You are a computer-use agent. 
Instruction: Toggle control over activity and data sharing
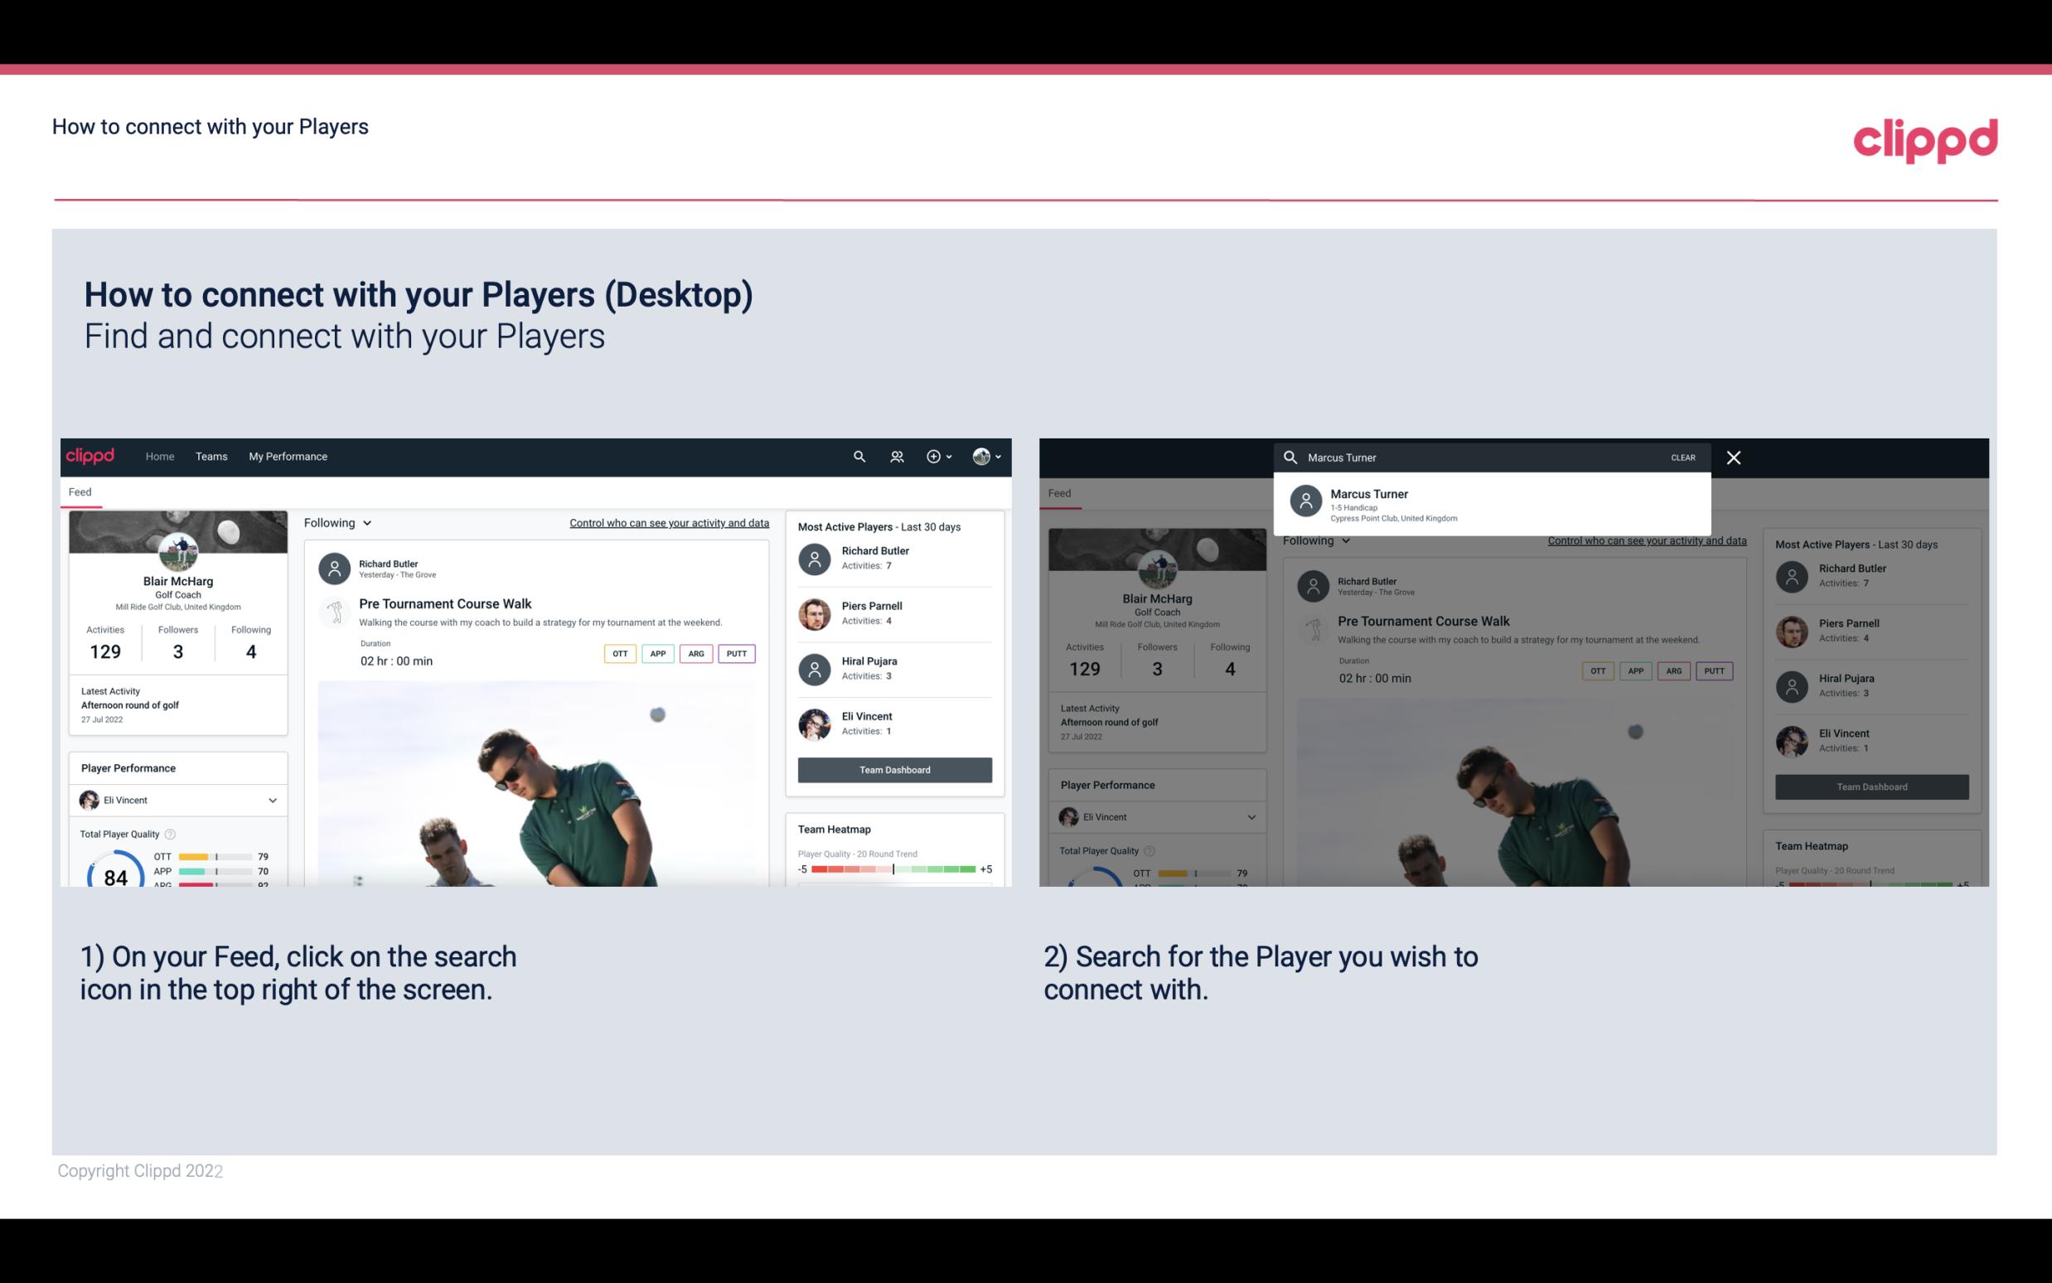point(668,522)
